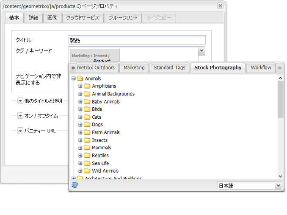Open the クラウドサービス tab
The image size is (287, 215).
(x=83, y=18)
